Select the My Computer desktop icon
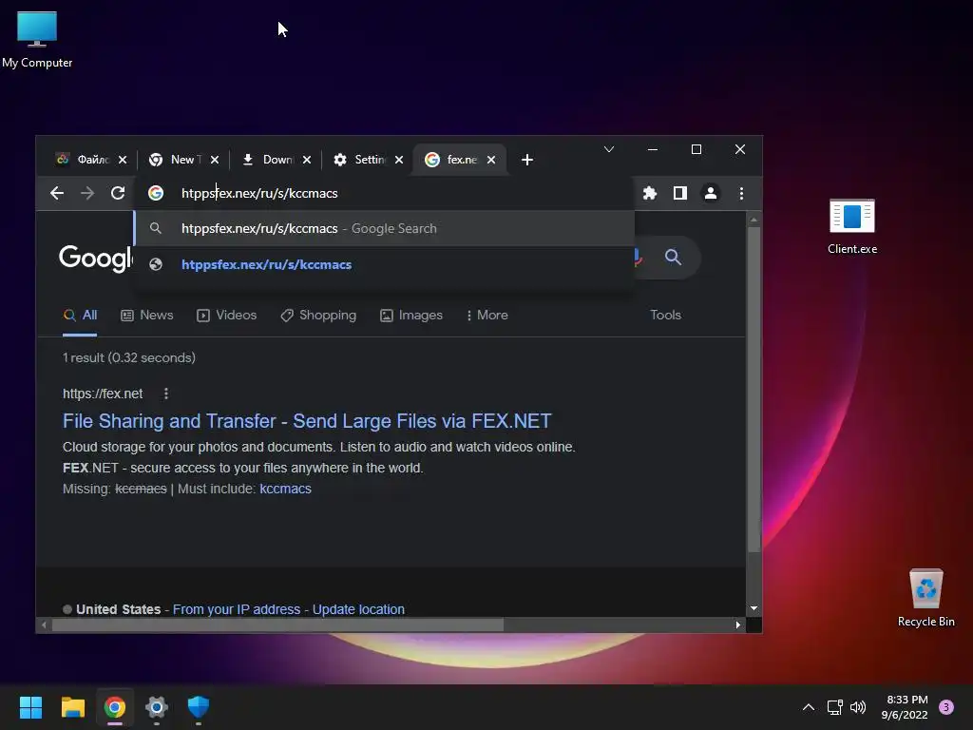The width and height of the screenshot is (973, 730). click(x=37, y=40)
